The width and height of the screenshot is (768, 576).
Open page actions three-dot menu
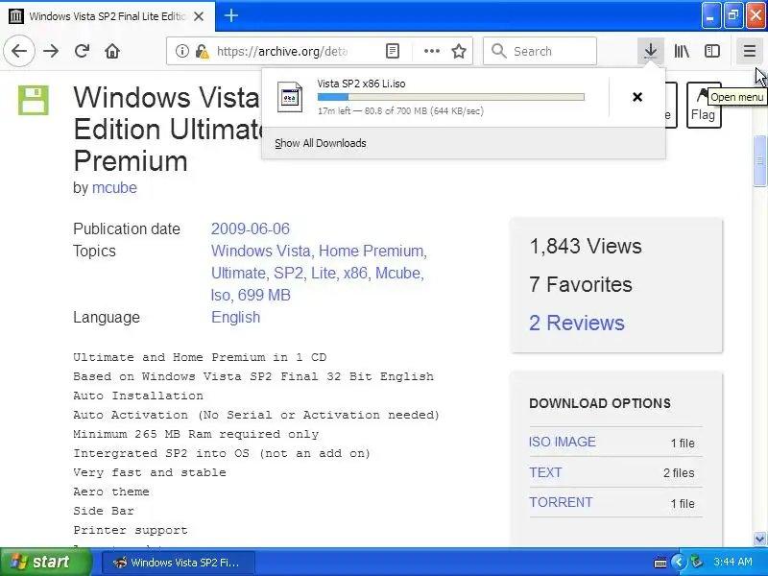click(x=431, y=51)
